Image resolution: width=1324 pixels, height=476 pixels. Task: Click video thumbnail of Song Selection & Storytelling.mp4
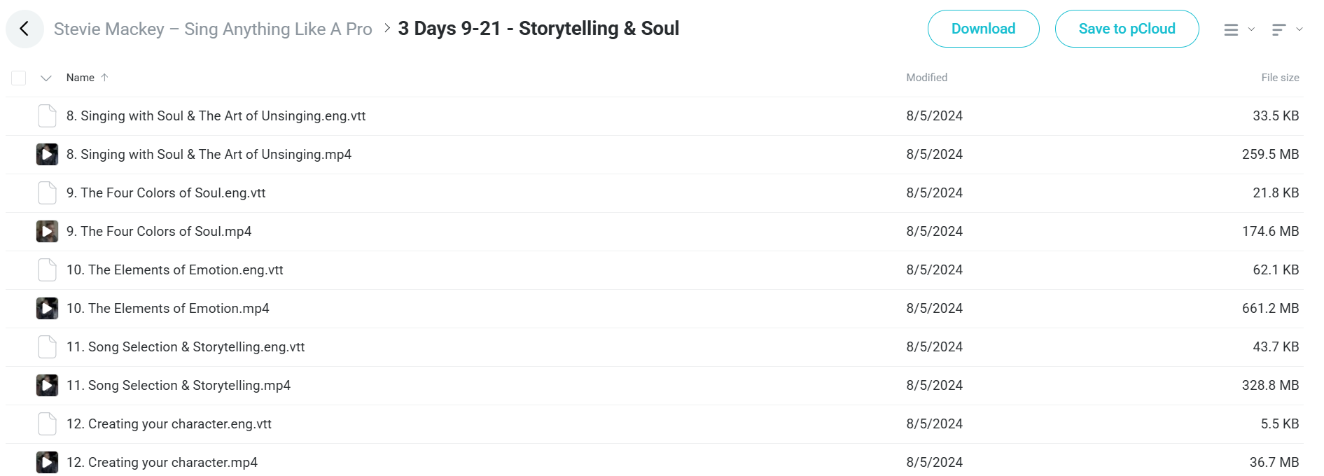47,385
